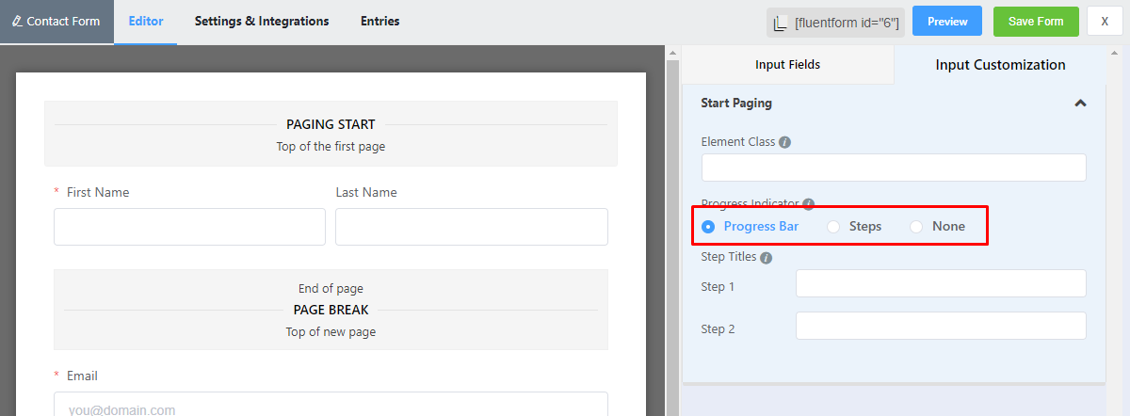Select the None progress indicator option
The width and height of the screenshot is (1130, 416).
coord(916,226)
